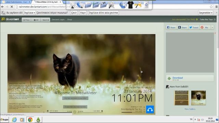Open the Seçenekler options dropdown

click(206, 13)
